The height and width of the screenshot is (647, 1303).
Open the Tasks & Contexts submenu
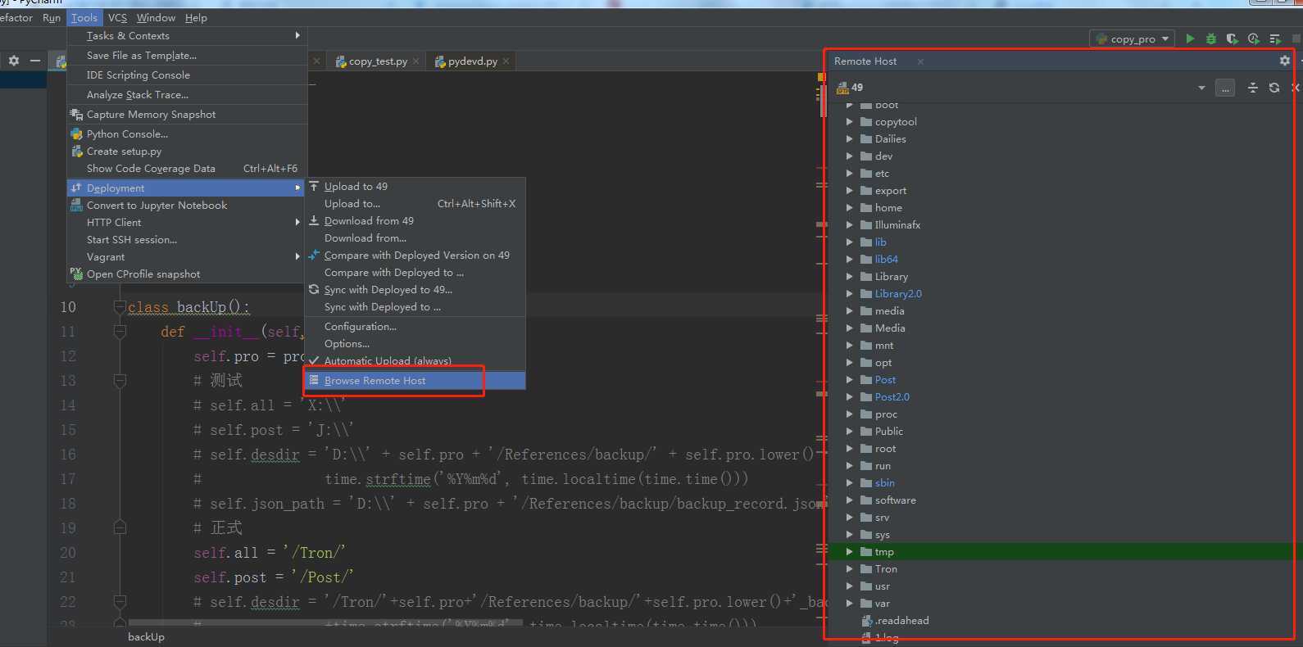tap(187, 35)
